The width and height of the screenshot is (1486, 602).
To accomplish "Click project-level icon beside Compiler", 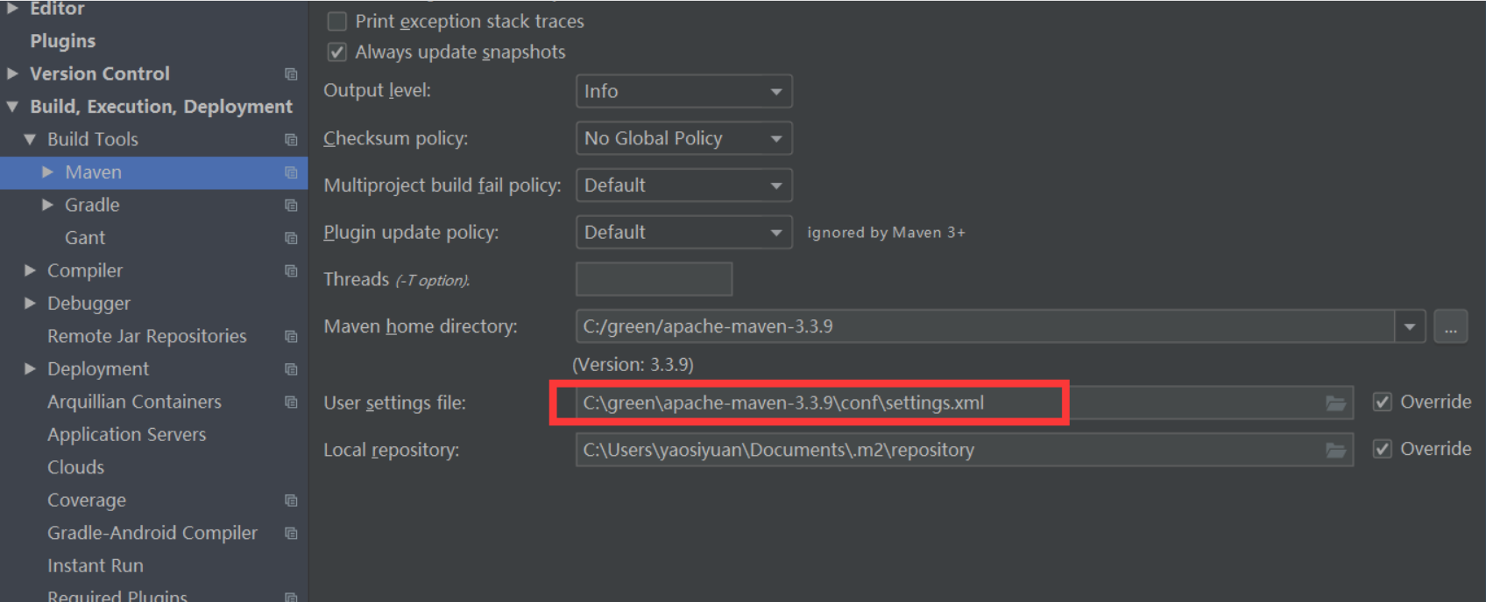I will pyautogui.click(x=291, y=271).
